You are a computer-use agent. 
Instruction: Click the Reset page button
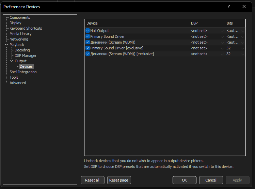pos(119,180)
